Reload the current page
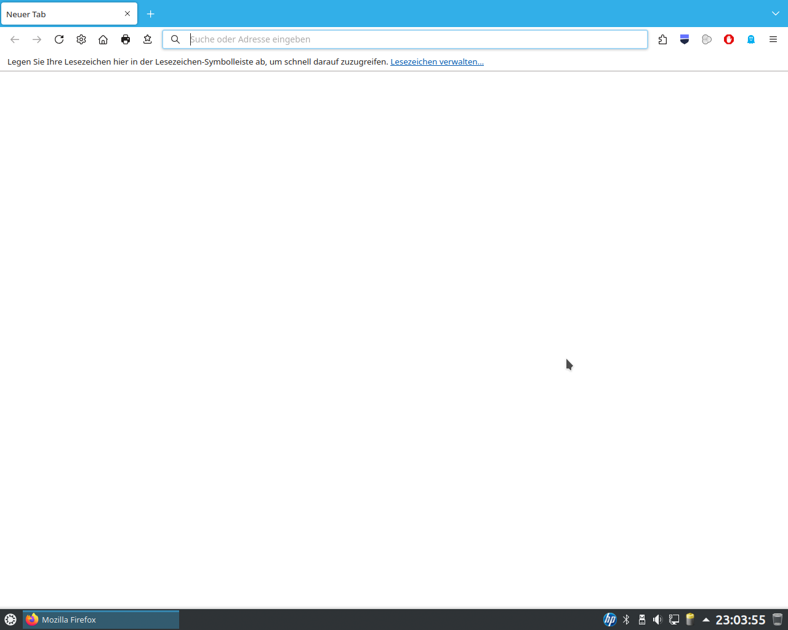 click(x=59, y=39)
